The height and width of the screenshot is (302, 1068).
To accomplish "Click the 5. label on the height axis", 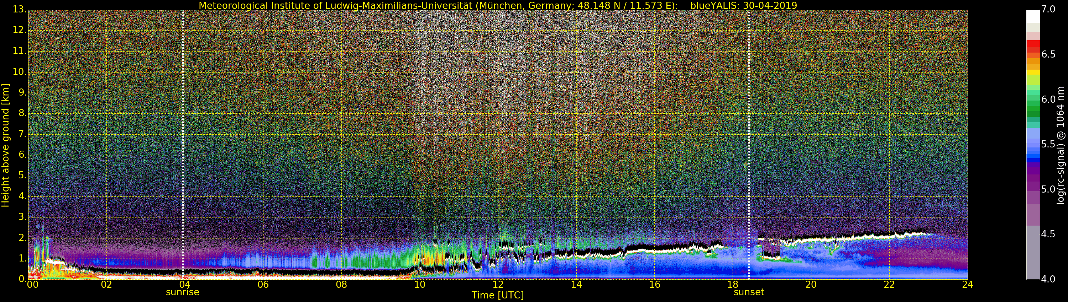I will pos(22,176).
